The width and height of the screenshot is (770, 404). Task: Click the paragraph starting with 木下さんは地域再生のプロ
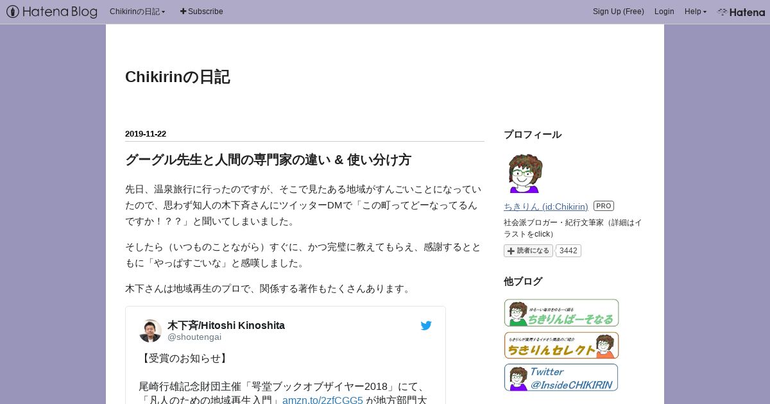[x=269, y=289]
